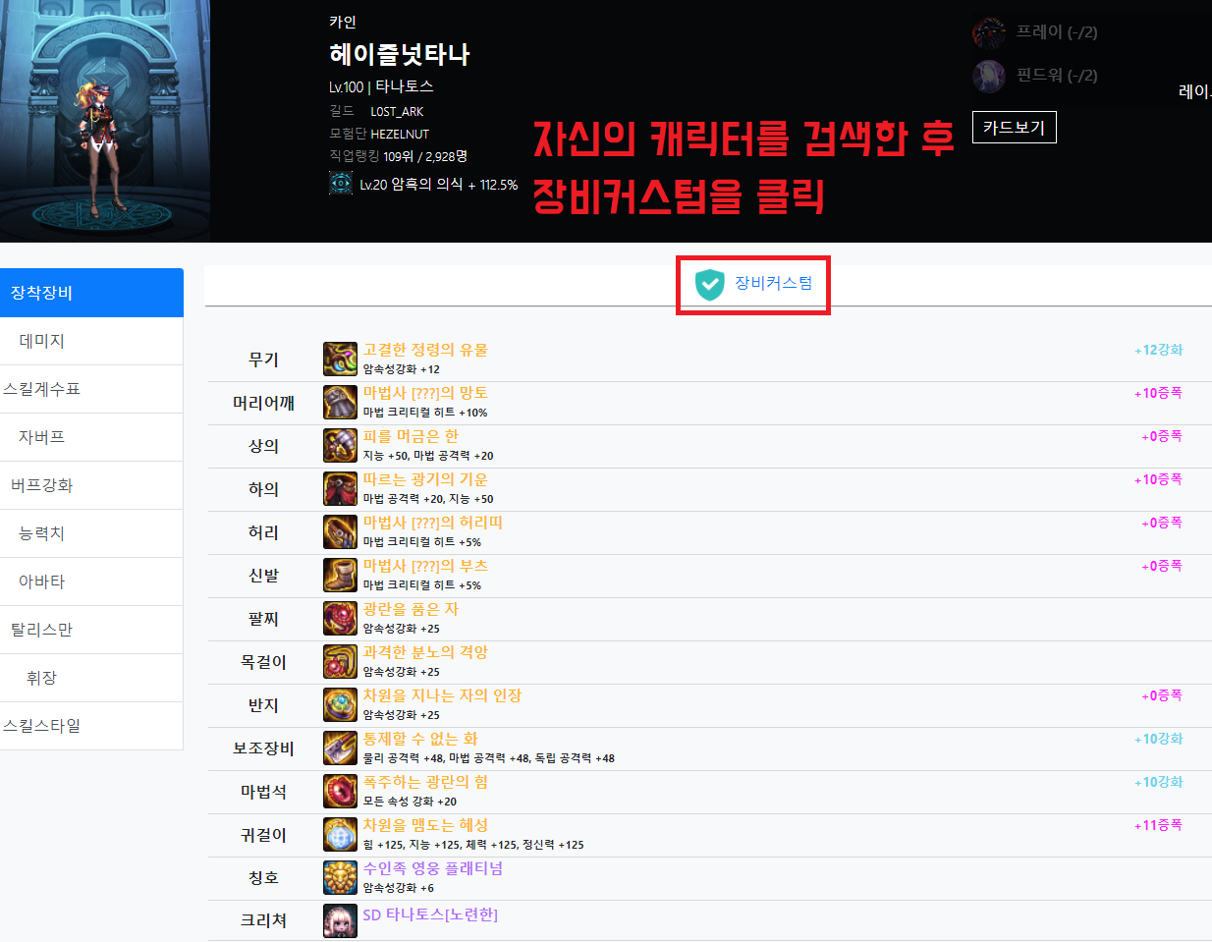Click the necklace icon for 과격한 분노의 격앙
Image resolution: width=1212 pixels, height=942 pixels.
340,662
